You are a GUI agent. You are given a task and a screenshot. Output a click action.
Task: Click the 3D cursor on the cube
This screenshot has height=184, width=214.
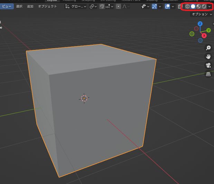(84, 98)
